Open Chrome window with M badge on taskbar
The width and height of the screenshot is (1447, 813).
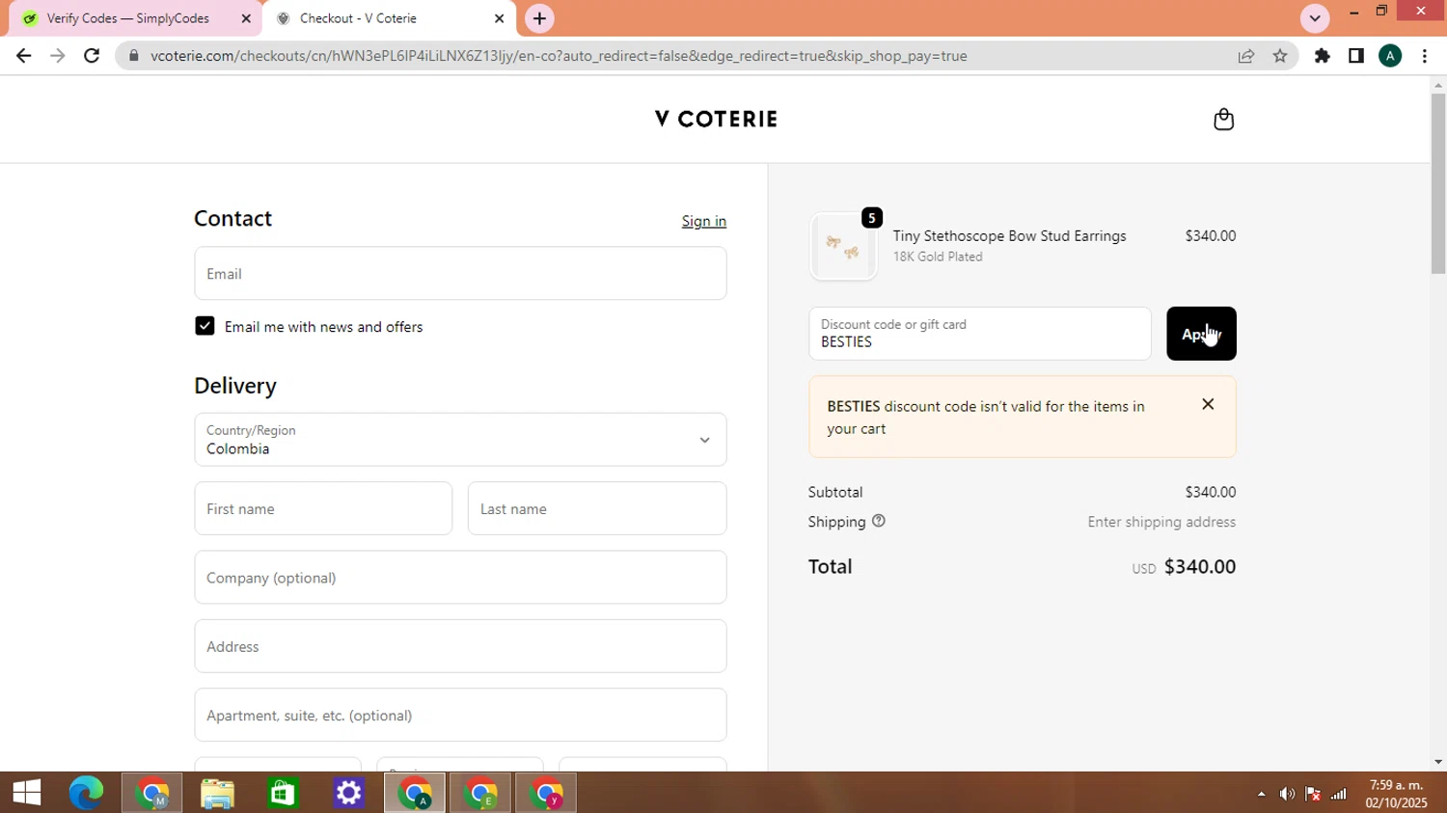pyautogui.click(x=151, y=793)
